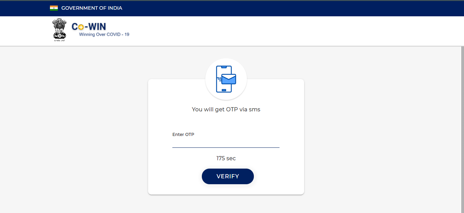This screenshot has width=464, height=213.
Task: Click empty space in the navy government header bar
Action: pyautogui.click(x=277, y=8)
